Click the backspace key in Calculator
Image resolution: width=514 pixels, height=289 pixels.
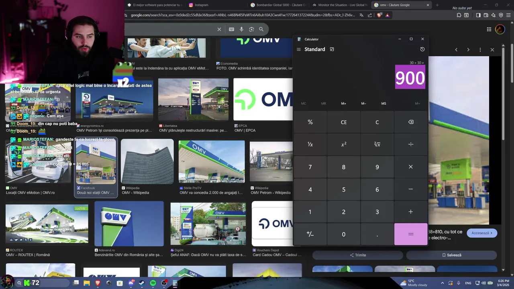(x=411, y=122)
